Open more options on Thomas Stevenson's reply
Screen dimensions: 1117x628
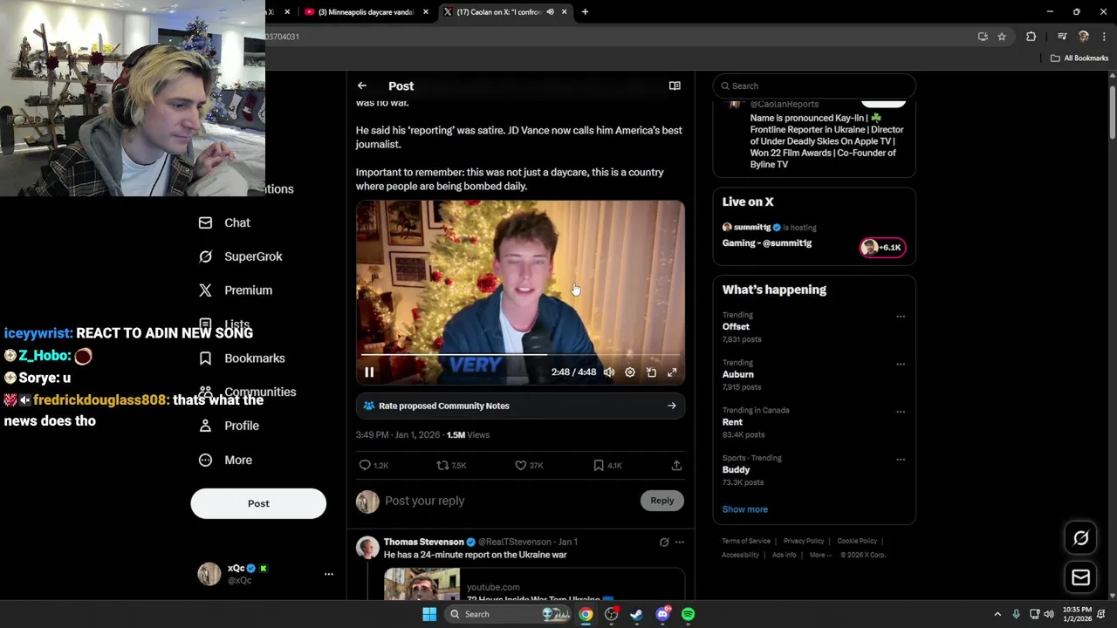(x=680, y=542)
